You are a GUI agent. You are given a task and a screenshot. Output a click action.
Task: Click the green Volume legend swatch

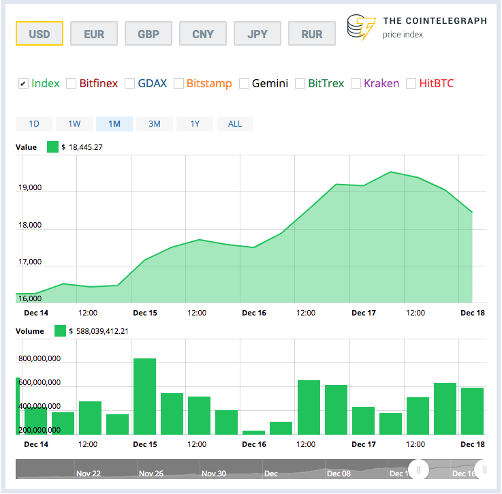click(x=60, y=331)
